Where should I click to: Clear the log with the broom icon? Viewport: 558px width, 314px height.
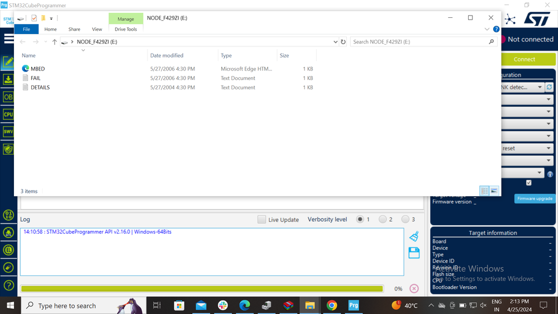point(414,236)
